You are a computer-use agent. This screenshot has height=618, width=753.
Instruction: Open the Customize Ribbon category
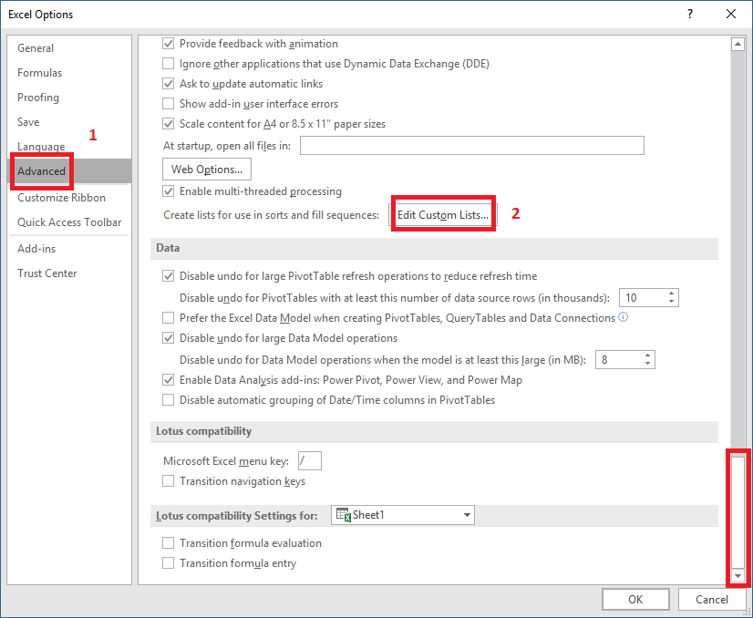(61, 198)
